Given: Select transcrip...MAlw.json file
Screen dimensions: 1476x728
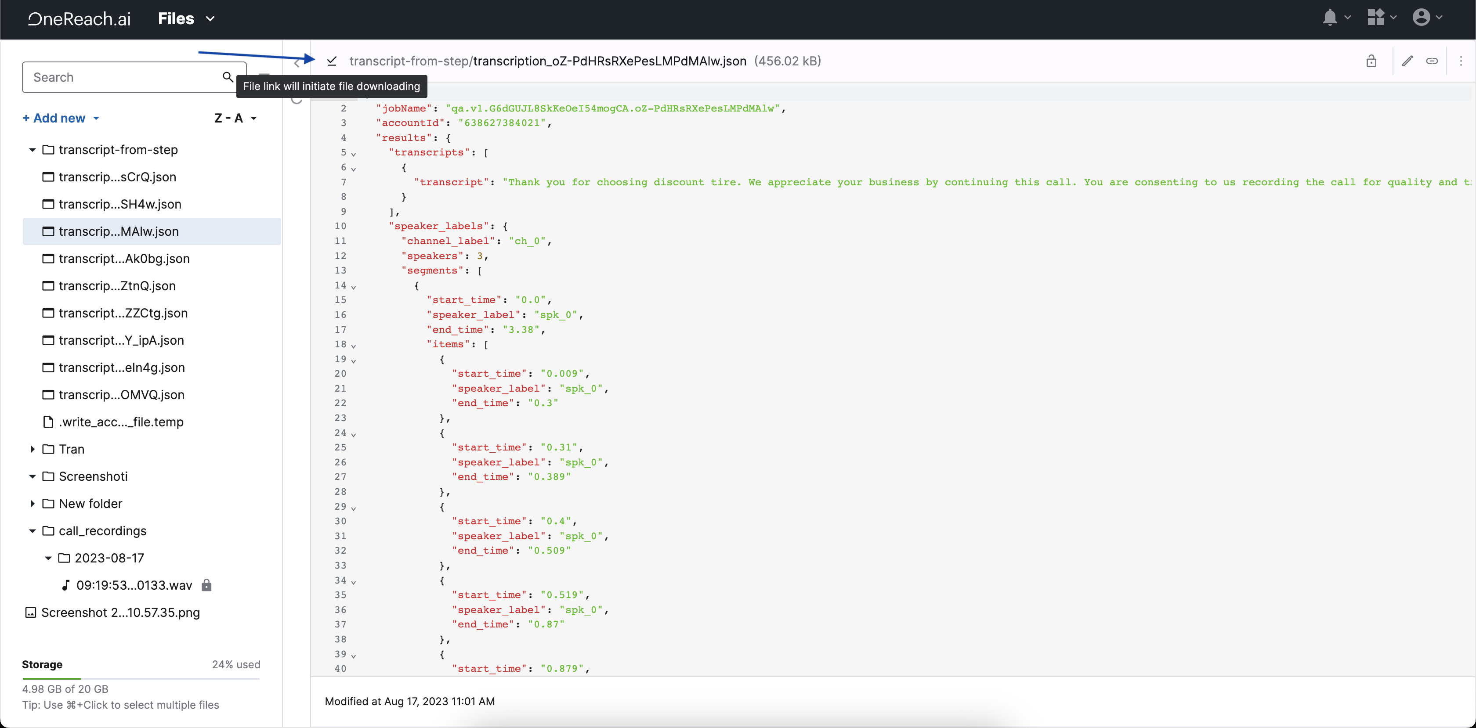Looking at the screenshot, I should (152, 231).
